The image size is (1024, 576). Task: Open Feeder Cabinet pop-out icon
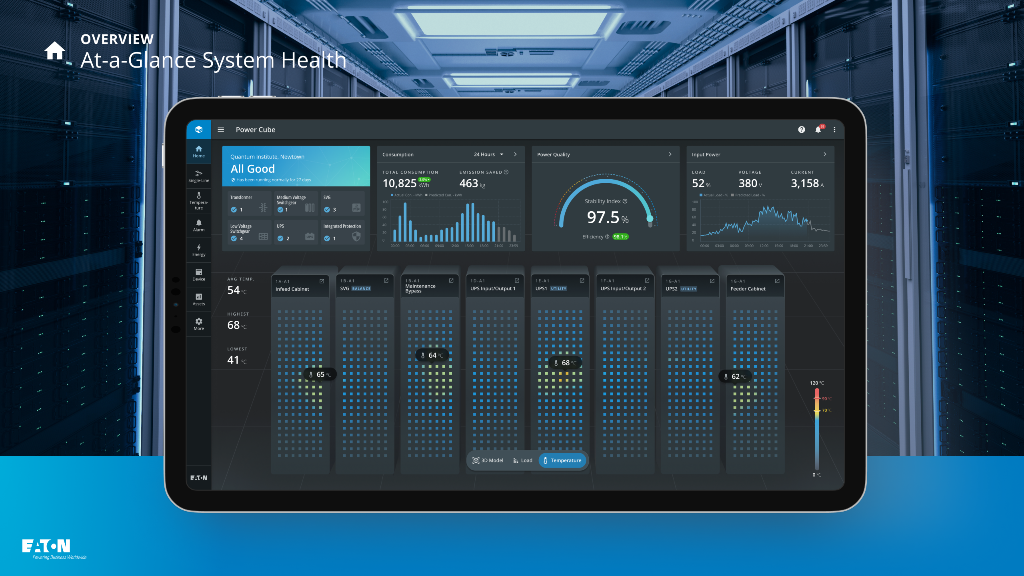tap(777, 281)
